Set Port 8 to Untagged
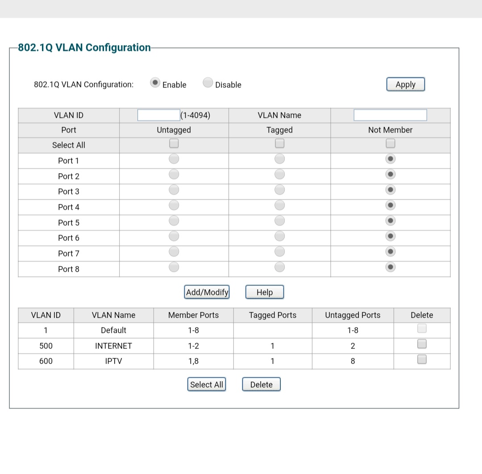482x474 pixels. 174,267
